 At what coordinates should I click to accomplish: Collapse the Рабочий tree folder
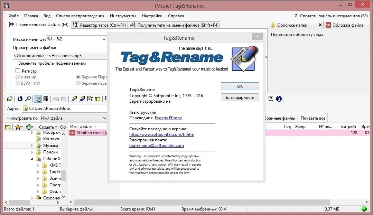(x=32, y=159)
